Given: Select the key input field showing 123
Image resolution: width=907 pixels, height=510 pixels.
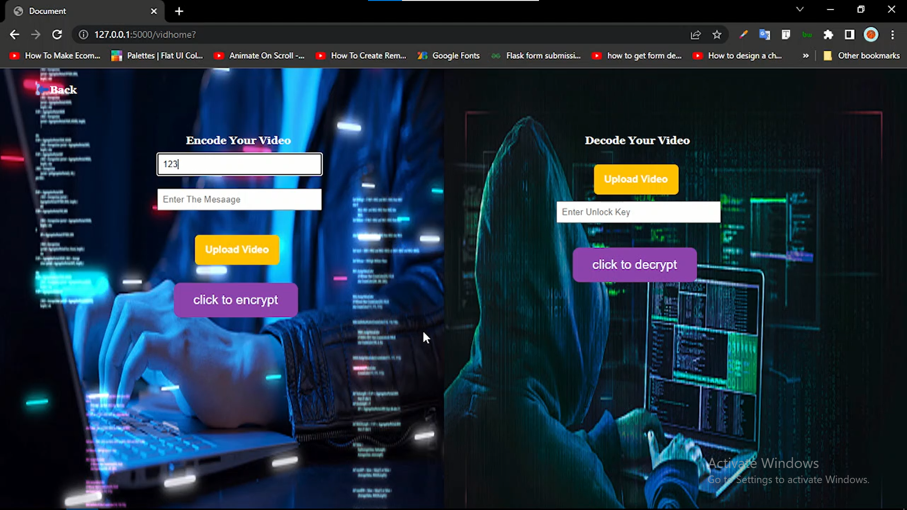Looking at the screenshot, I should click(239, 163).
